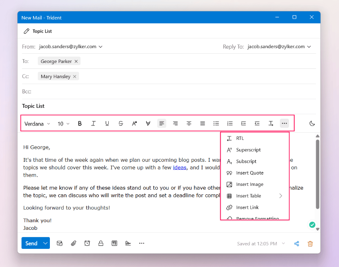Screen dimensions: 339x267
Task: Set LTR text direction icon
Action: pos(271,123)
